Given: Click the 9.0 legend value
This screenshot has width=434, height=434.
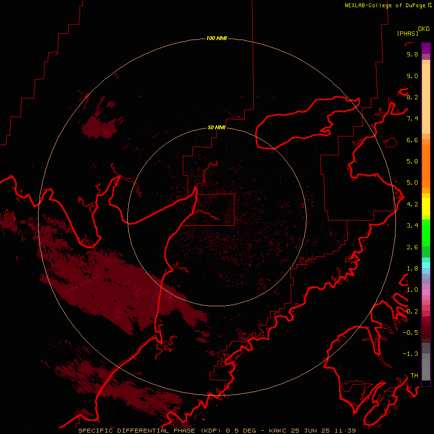Looking at the screenshot, I should point(412,76).
